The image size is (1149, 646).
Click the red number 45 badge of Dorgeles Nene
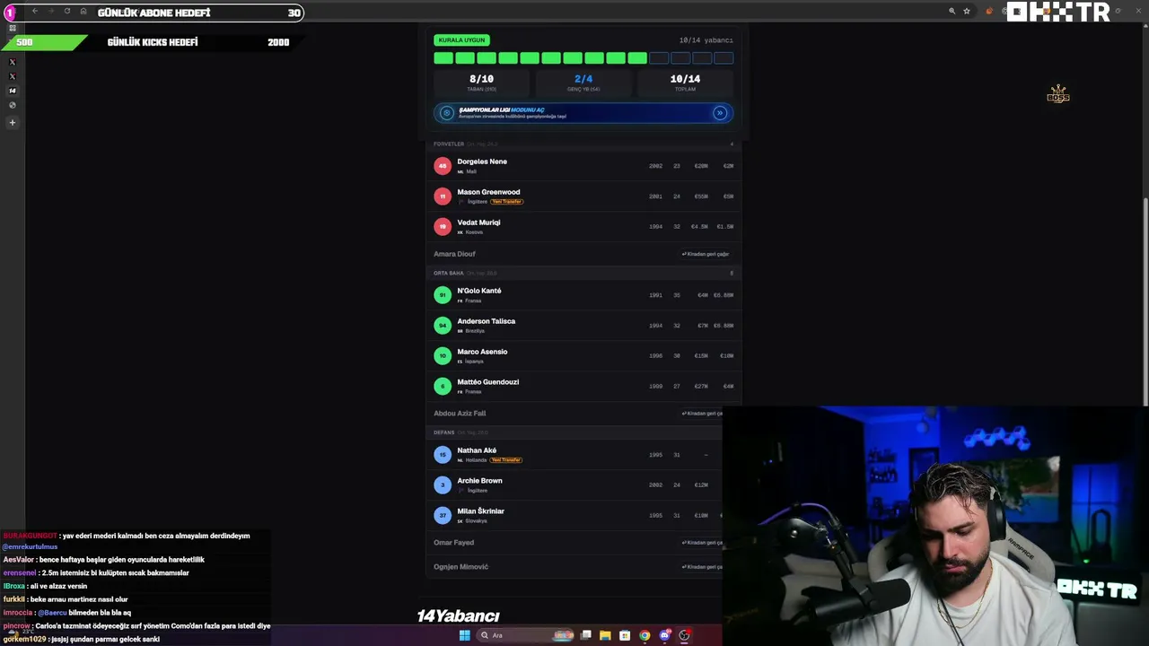443,166
